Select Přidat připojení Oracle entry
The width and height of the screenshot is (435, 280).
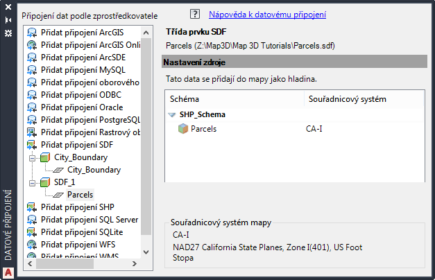pos(82,107)
